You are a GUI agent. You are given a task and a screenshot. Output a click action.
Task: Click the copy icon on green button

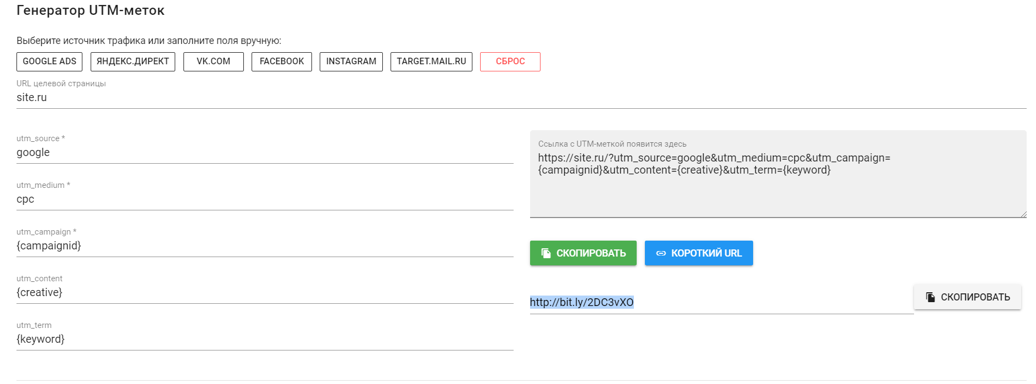pyautogui.click(x=546, y=253)
